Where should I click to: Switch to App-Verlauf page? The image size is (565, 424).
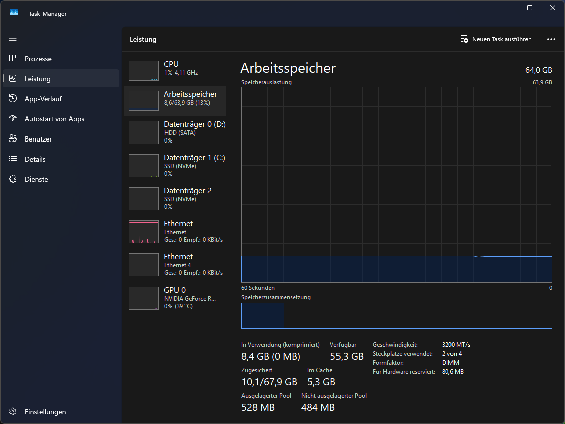click(x=61, y=99)
